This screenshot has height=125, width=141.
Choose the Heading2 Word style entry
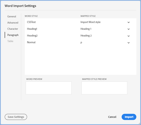[x=32, y=36]
